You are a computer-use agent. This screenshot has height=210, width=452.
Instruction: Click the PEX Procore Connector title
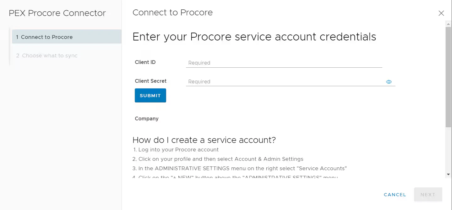57,13
